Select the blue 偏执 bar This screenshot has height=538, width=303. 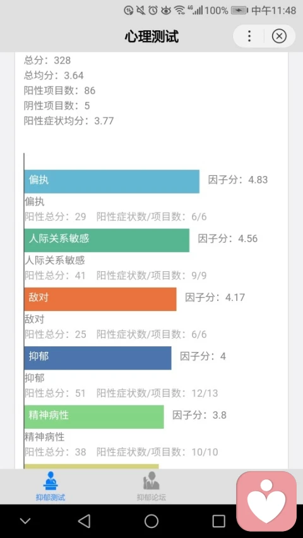(112, 182)
